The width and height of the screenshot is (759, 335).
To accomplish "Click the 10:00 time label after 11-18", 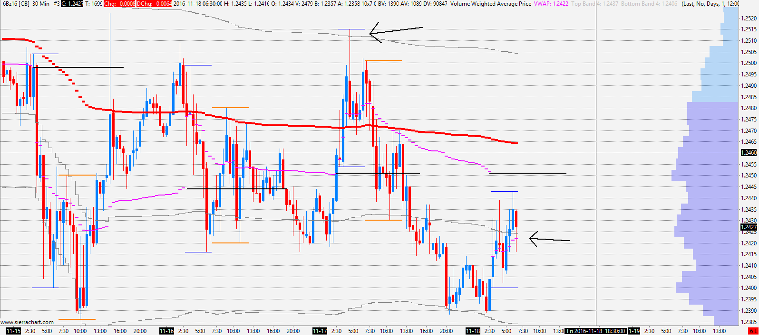I will click(x=539, y=331).
